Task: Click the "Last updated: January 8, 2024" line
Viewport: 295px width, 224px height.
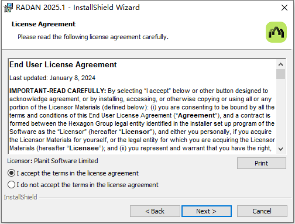Action: tap(52, 78)
